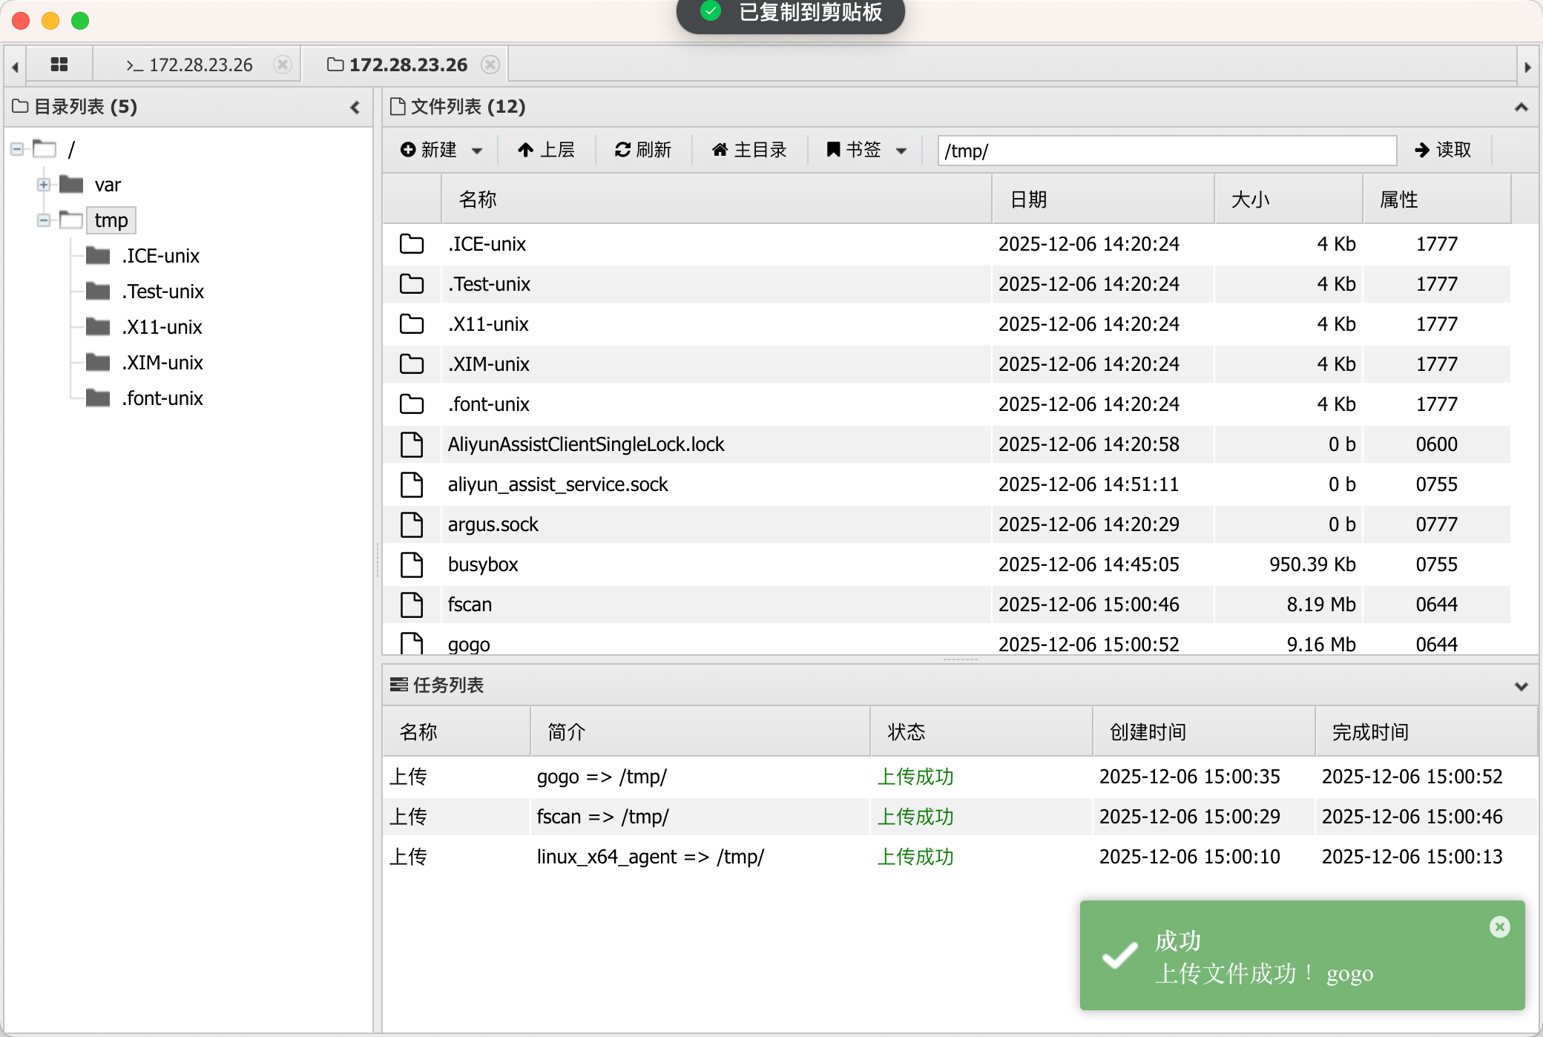
Task: Go to home directory (主目录)
Action: tap(749, 150)
